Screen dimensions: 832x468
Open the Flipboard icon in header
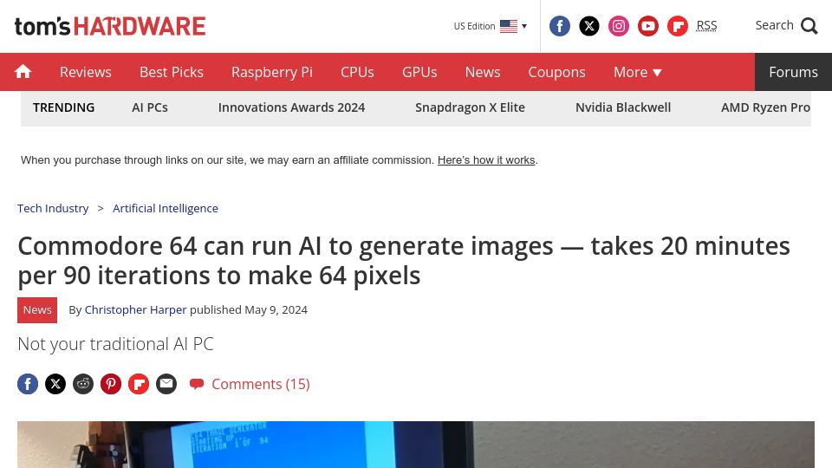click(678, 26)
